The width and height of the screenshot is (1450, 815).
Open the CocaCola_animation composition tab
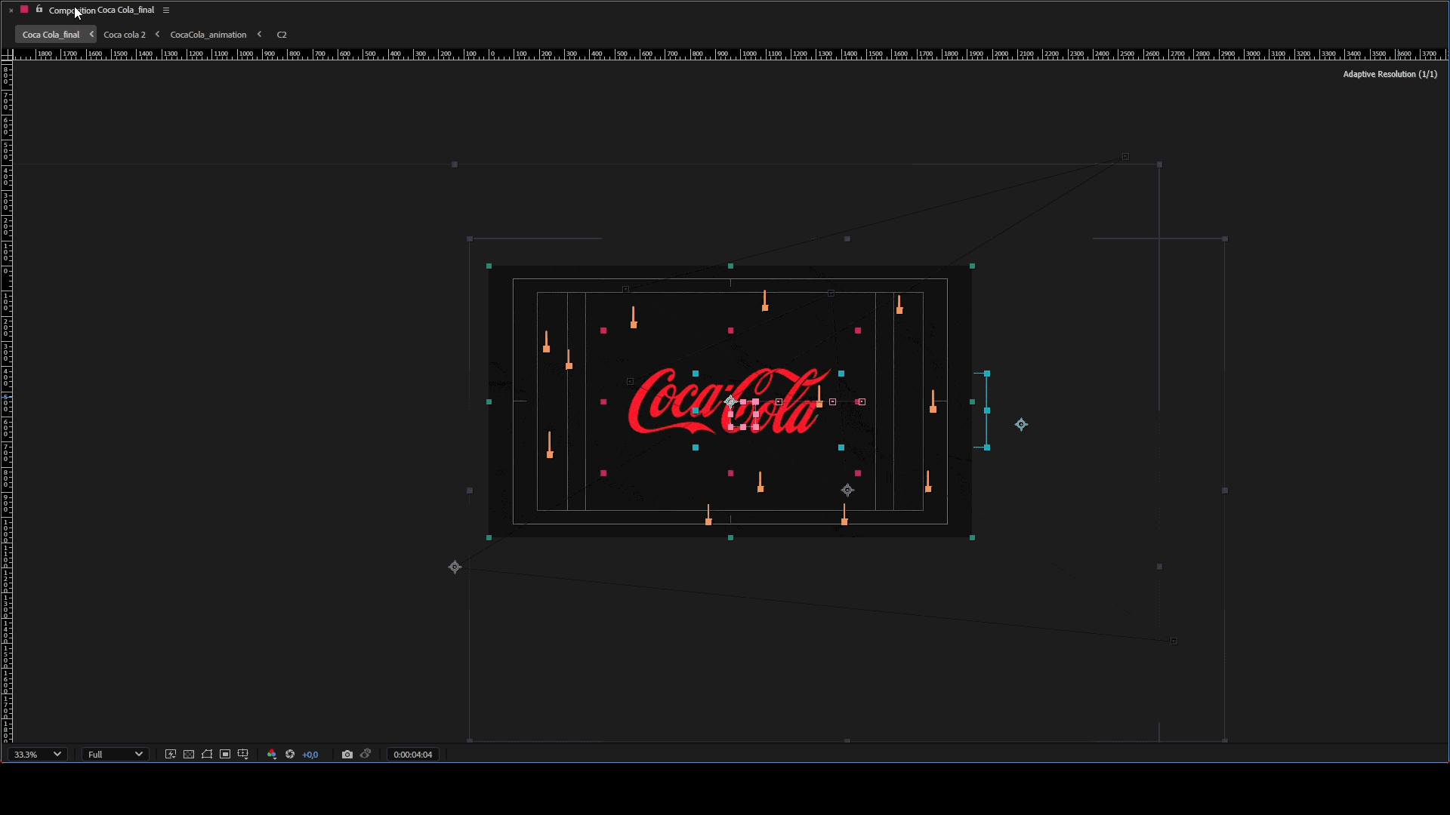click(208, 35)
